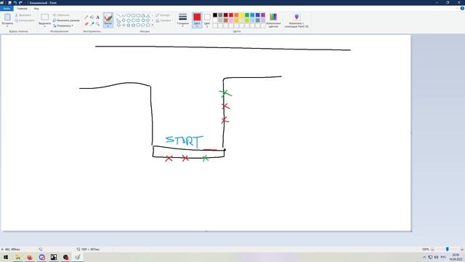Select the Text tool letter A

click(97, 17)
